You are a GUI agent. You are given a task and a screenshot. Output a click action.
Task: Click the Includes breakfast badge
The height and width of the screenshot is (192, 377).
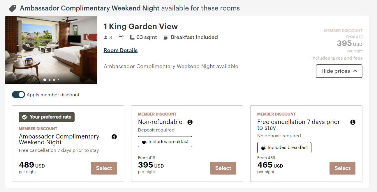click(x=165, y=142)
